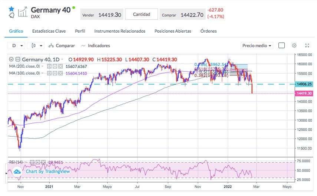Image resolution: width=317 pixels, height=196 pixels.
Task: Open the Precio medio price type dropdown
Action: [x=257, y=46]
